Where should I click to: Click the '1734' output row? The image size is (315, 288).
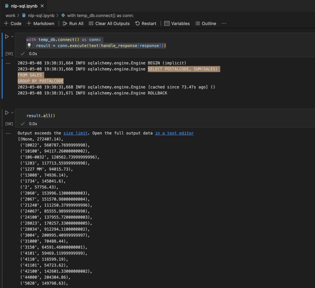tap(43, 181)
